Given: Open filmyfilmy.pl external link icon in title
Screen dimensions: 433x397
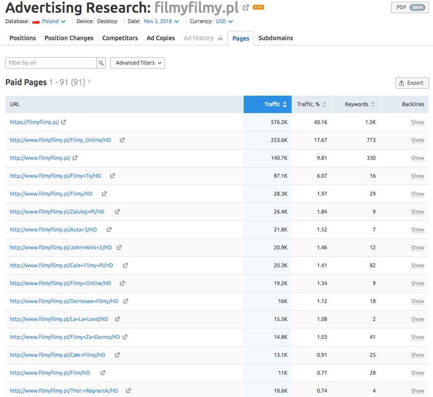Looking at the screenshot, I should pos(245,8).
